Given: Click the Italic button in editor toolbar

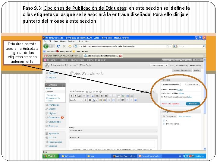Looking at the screenshot, I should (x=75, y=96).
